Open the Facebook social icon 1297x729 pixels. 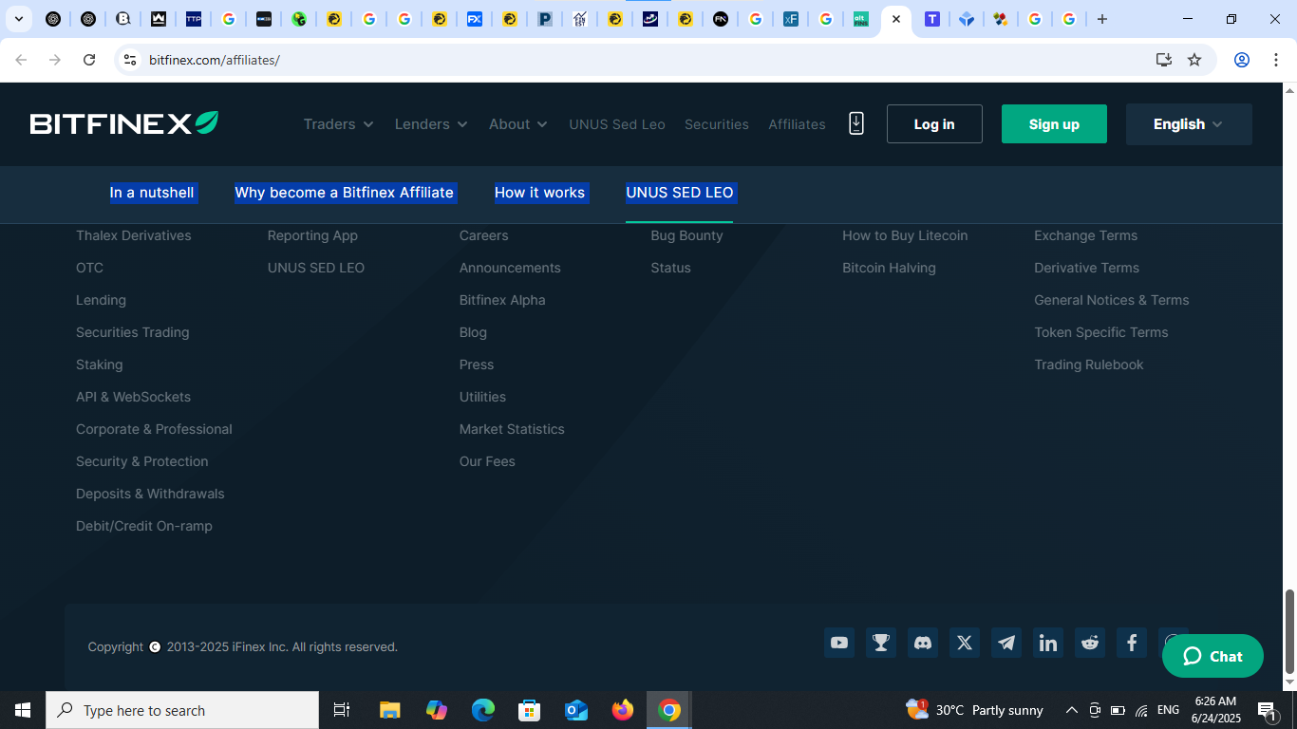tap(1132, 643)
